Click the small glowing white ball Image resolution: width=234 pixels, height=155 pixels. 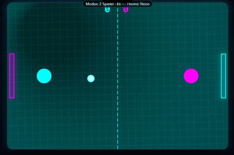click(91, 78)
